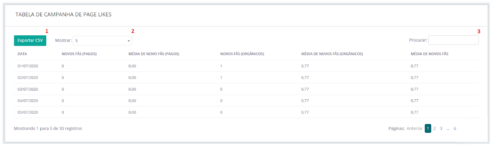
Task: Select the 05/07/2020 table row
Action: tap(28, 112)
